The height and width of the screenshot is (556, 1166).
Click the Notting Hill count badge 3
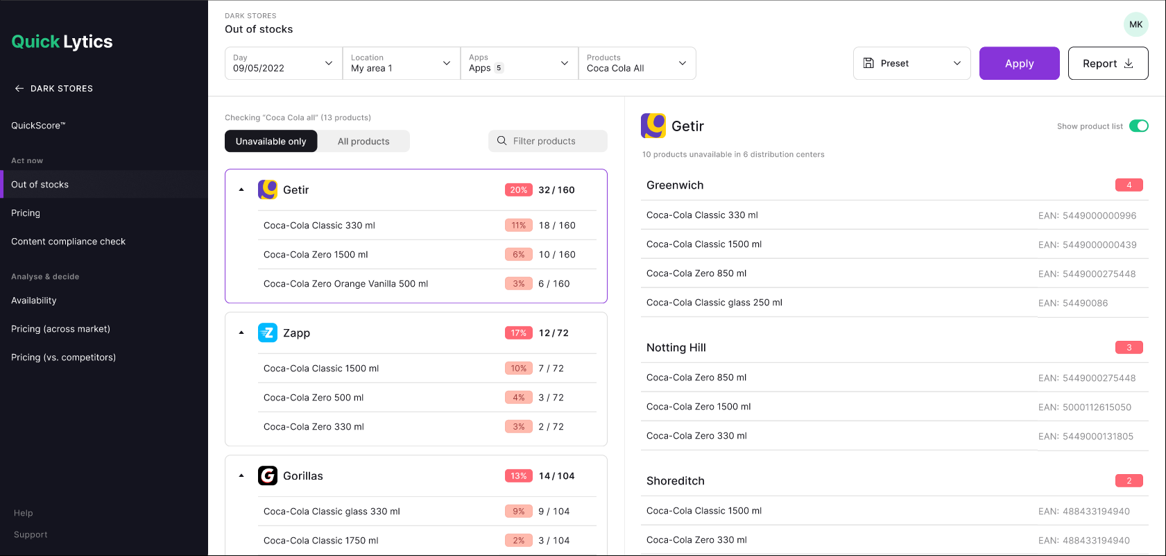1129,348
